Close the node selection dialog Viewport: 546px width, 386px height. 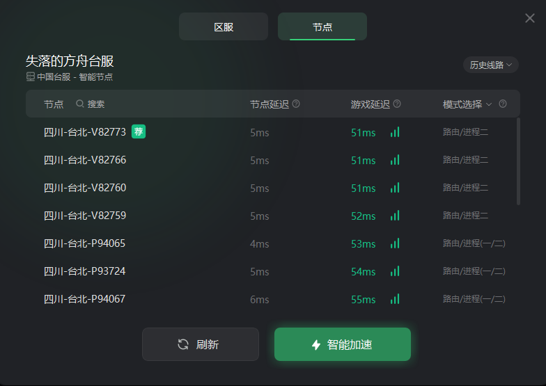530,18
